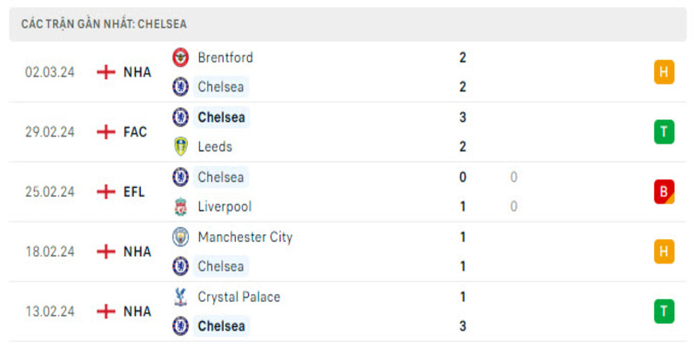Viewport: 696px width, 348px height.
Task: Click green T badge for Crystal Palace match
Action: tap(664, 311)
